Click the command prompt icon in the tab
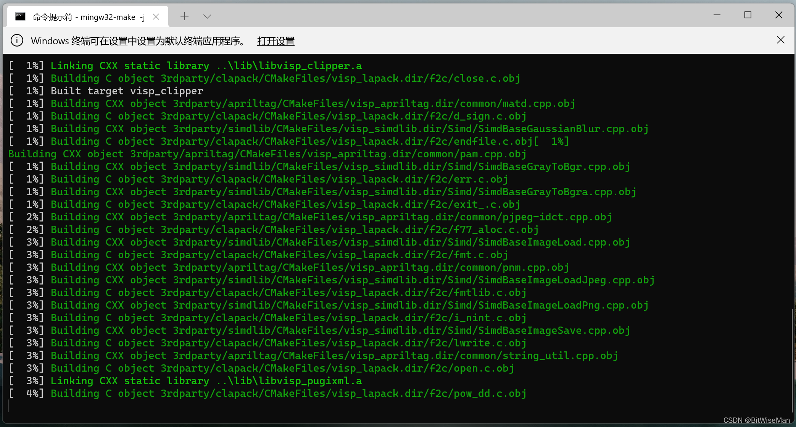 point(20,16)
